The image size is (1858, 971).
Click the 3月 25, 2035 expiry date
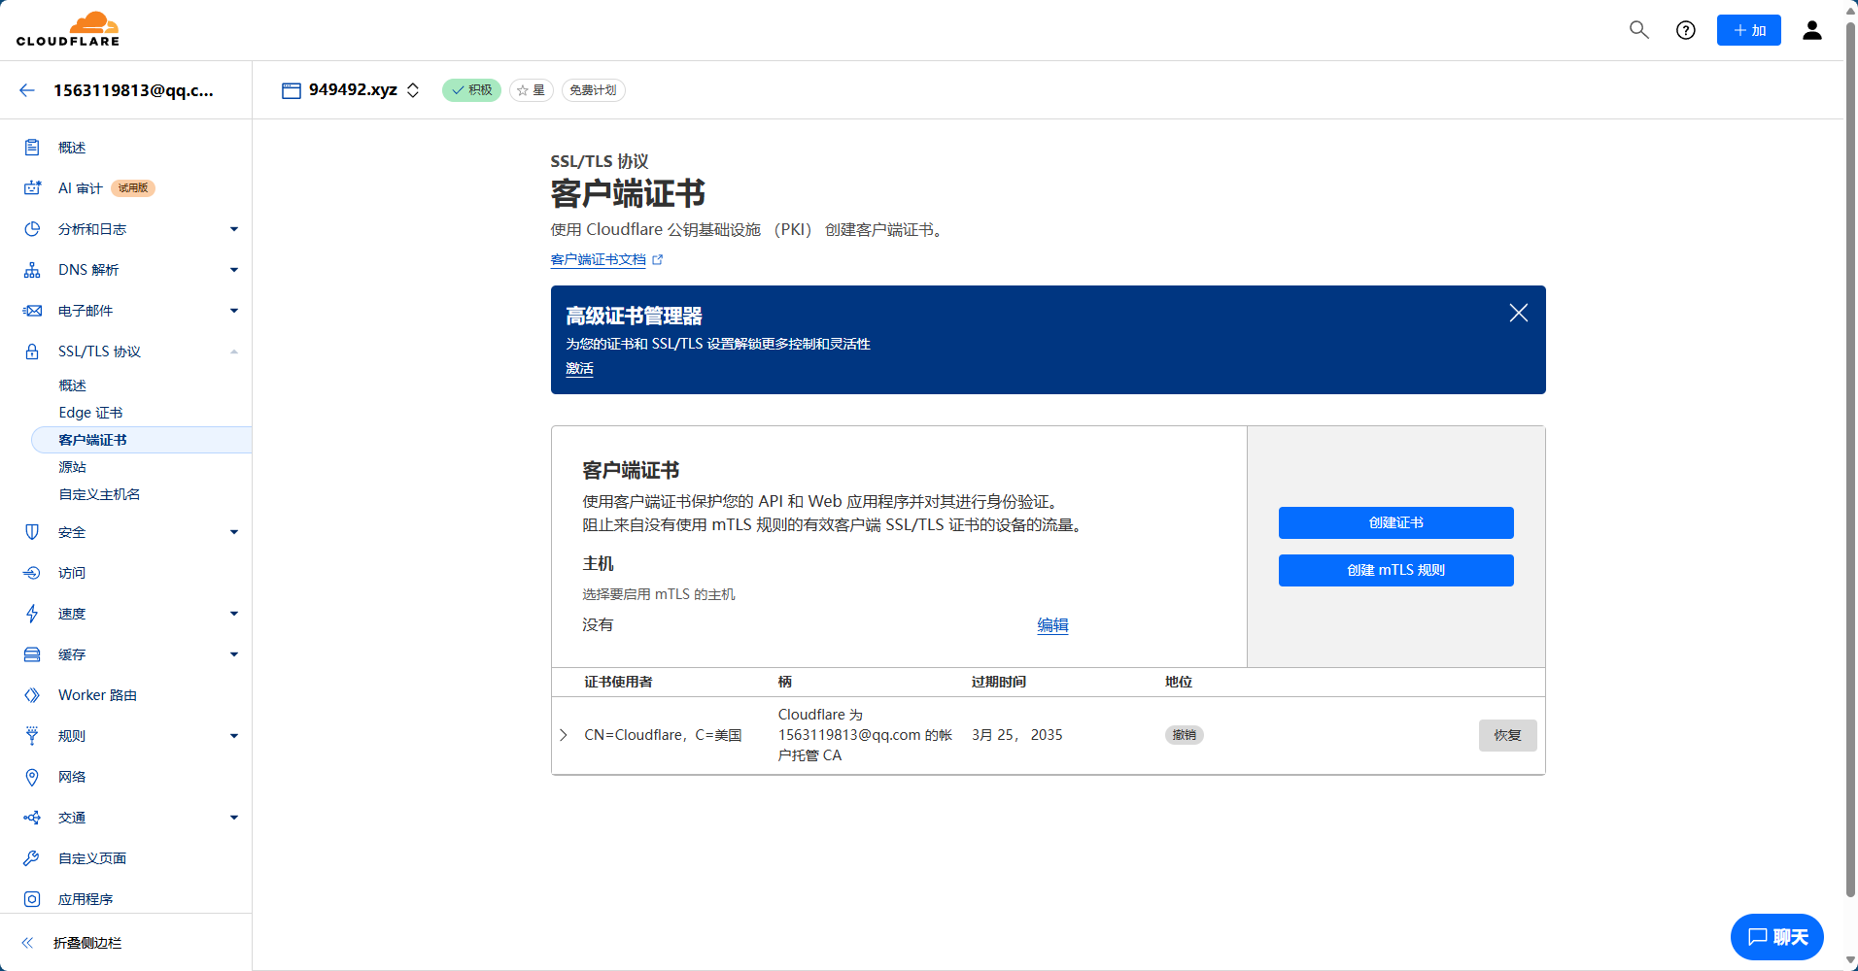tap(1017, 735)
